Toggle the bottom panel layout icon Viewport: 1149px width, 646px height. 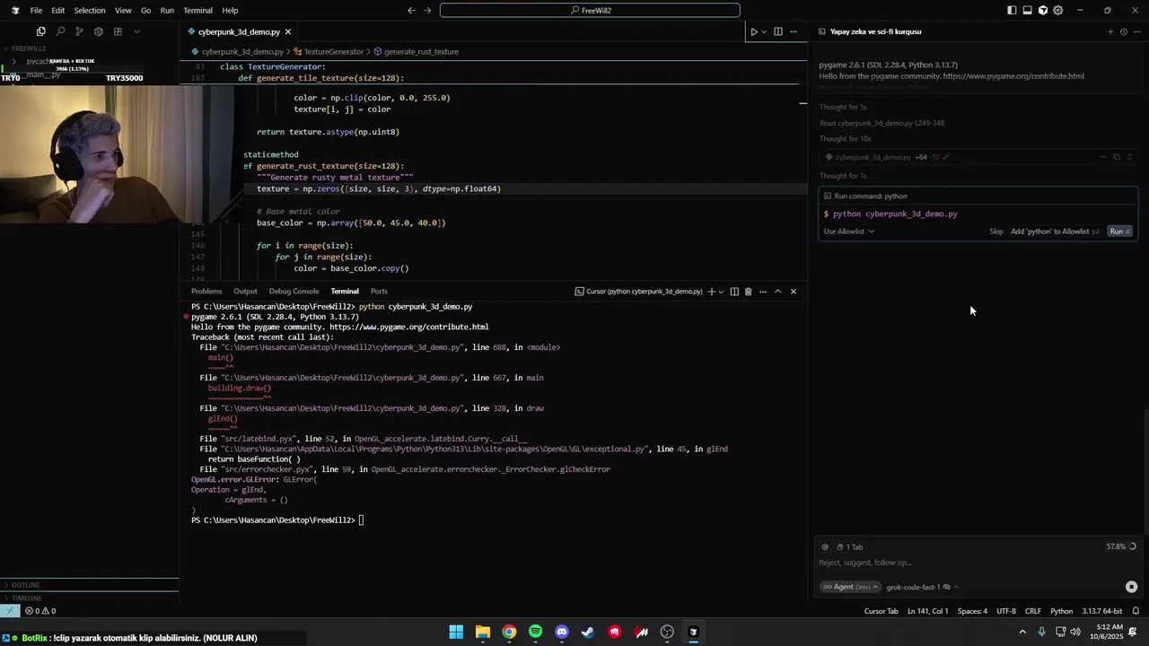pos(1027,11)
